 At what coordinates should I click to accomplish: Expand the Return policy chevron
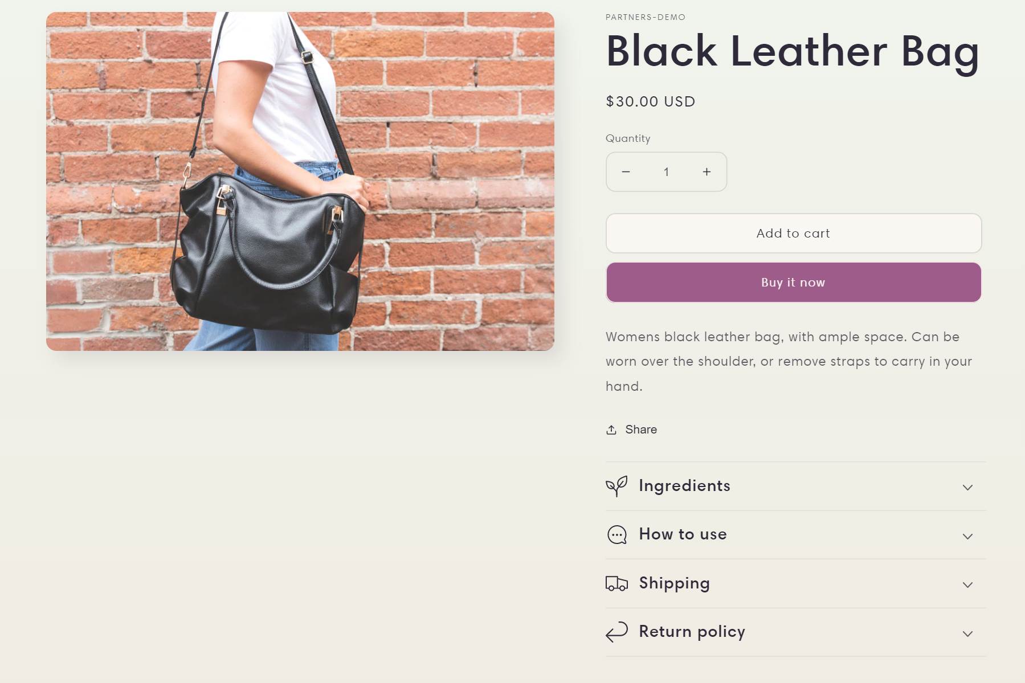pos(967,634)
